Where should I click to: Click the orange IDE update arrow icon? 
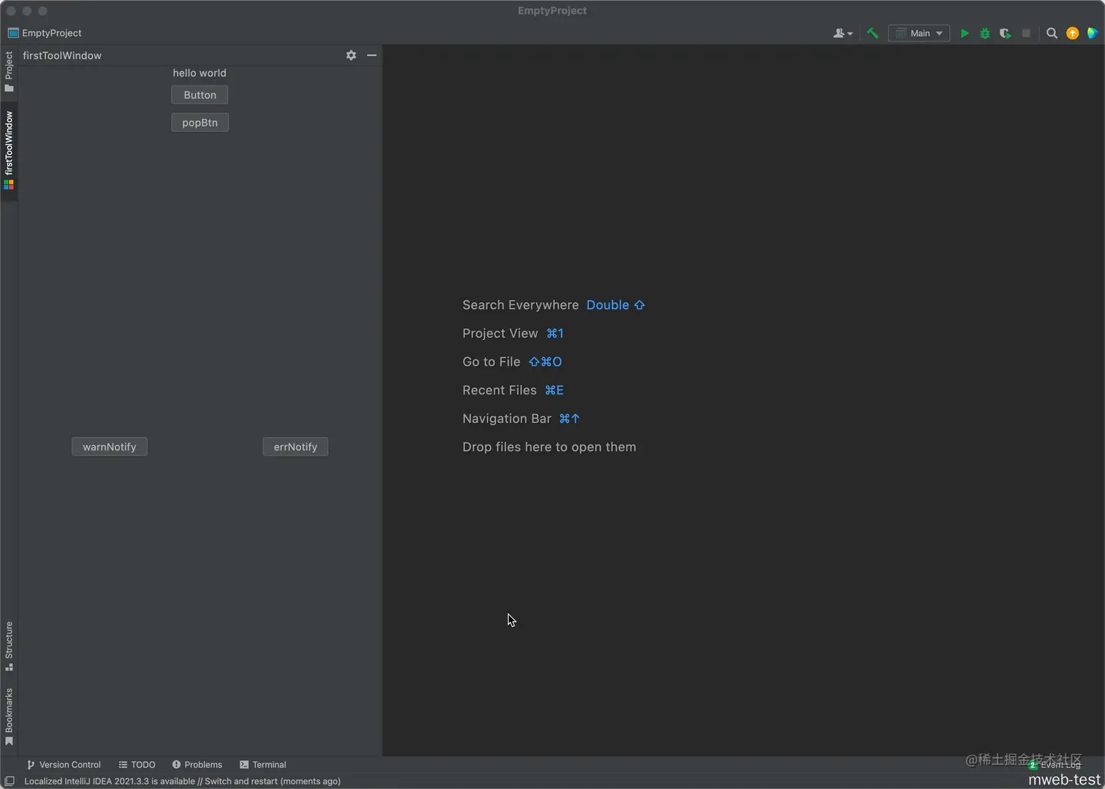(1072, 33)
